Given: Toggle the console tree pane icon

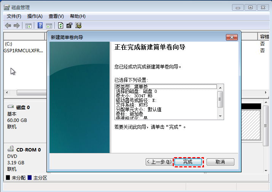Looking at the screenshot, I should pyautogui.click(x=29, y=26).
